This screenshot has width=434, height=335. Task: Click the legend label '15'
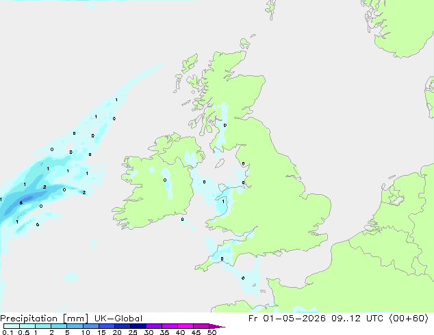[101, 332]
